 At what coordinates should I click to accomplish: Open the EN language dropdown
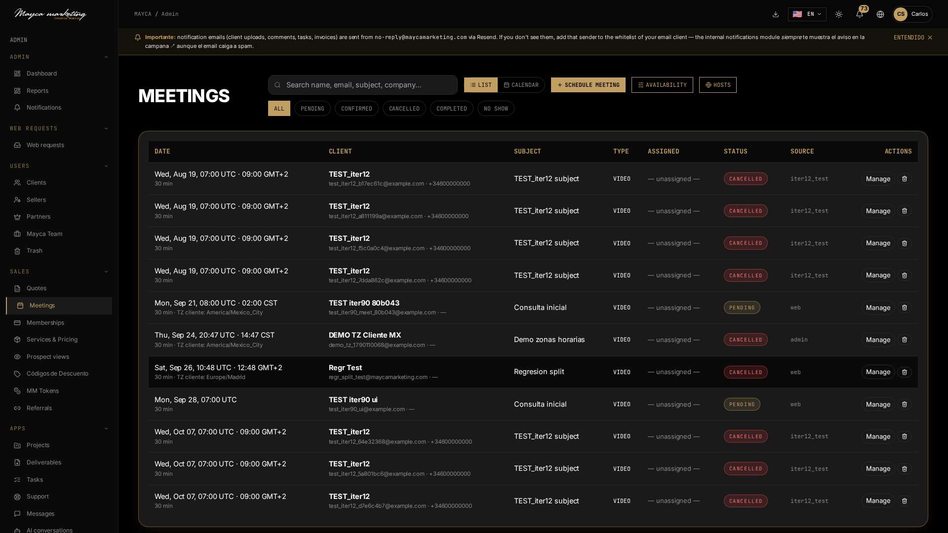pyautogui.click(x=807, y=14)
